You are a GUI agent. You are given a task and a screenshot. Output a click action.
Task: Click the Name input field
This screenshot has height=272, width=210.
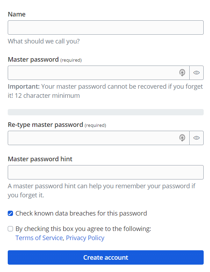click(105, 28)
